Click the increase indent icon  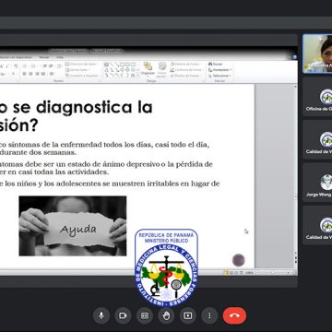pyautogui.click(x=51, y=66)
